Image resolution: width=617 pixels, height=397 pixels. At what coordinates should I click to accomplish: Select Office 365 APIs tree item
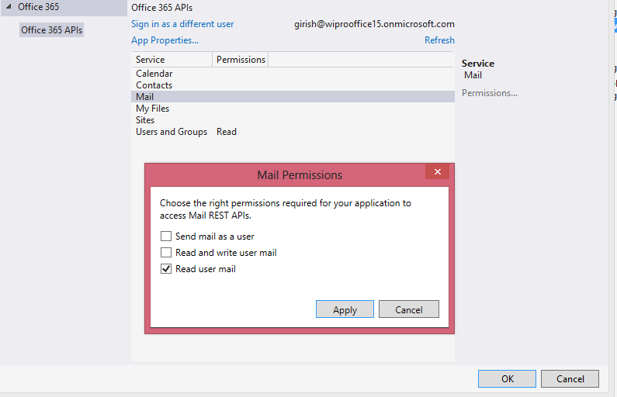pyautogui.click(x=51, y=30)
